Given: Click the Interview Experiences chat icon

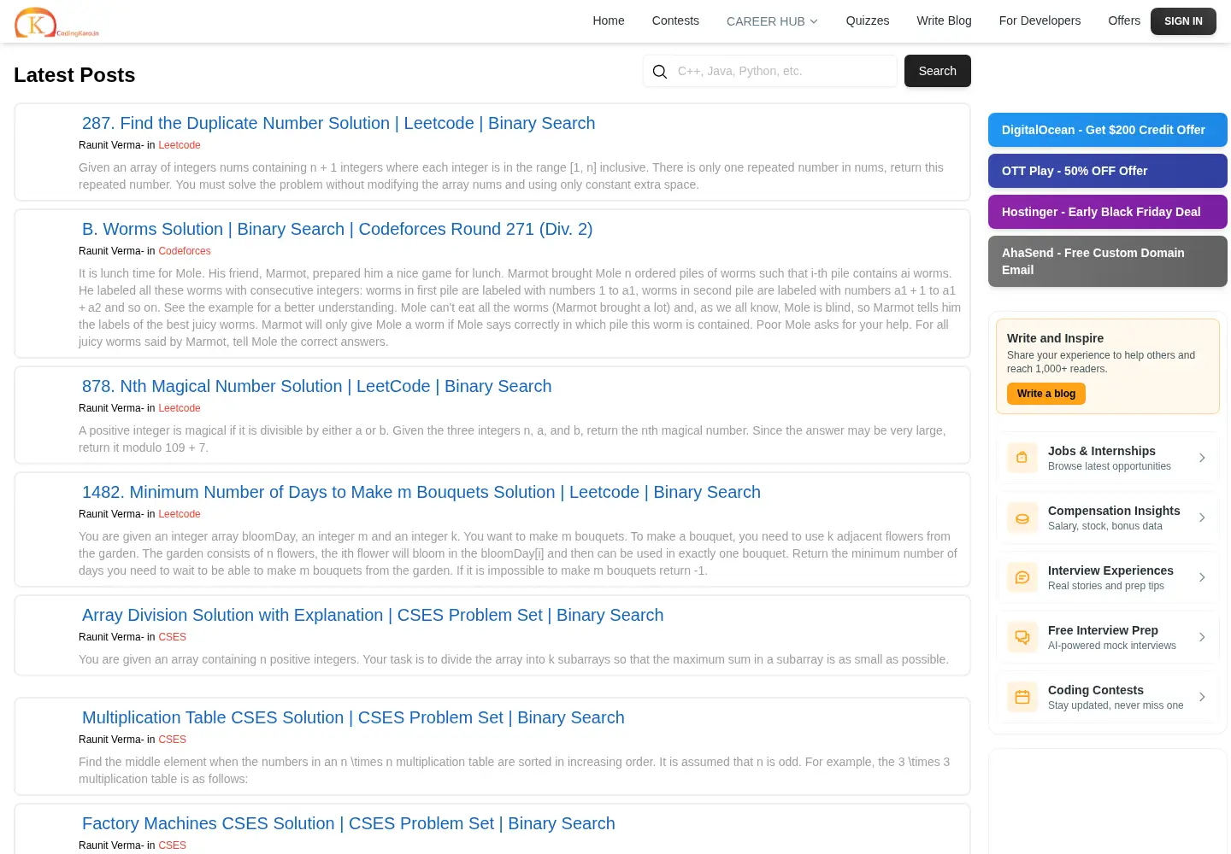Looking at the screenshot, I should tap(1022, 577).
